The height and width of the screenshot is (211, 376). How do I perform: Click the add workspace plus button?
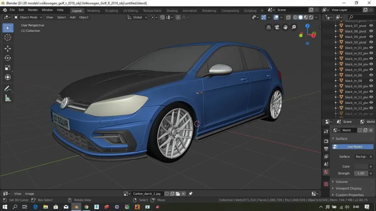coord(262,11)
